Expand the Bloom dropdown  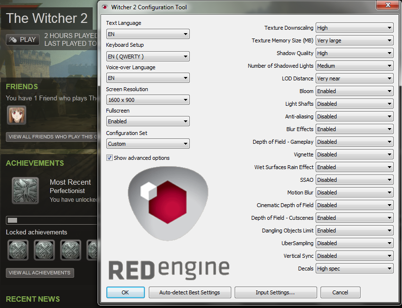click(355, 91)
